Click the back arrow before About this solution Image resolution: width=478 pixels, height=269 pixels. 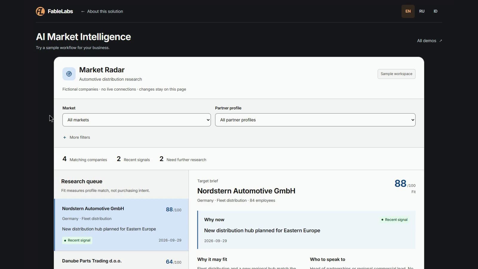83,11
